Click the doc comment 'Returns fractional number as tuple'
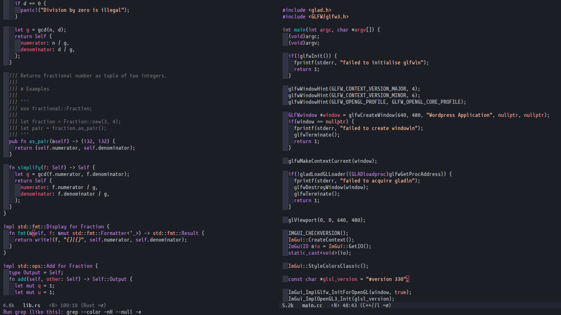The width and height of the screenshot is (561, 315). pyautogui.click(x=88, y=76)
